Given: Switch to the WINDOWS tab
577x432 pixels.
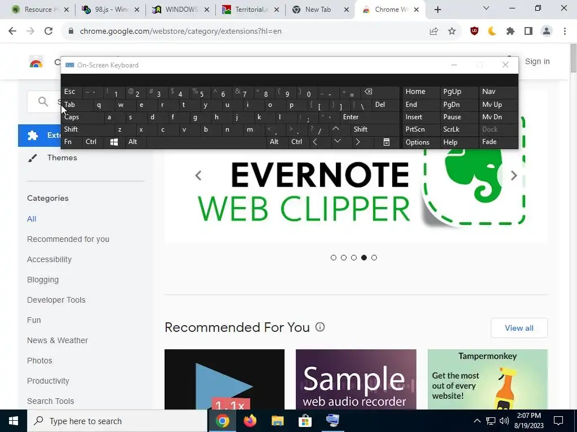Looking at the screenshot, I should click(180, 10).
